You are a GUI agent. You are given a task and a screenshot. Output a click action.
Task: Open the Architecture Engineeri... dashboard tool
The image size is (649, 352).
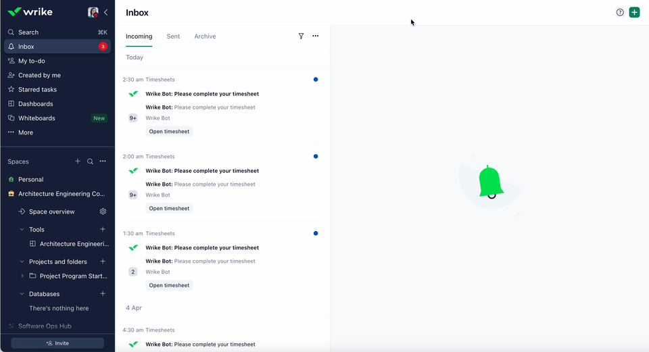point(69,244)
